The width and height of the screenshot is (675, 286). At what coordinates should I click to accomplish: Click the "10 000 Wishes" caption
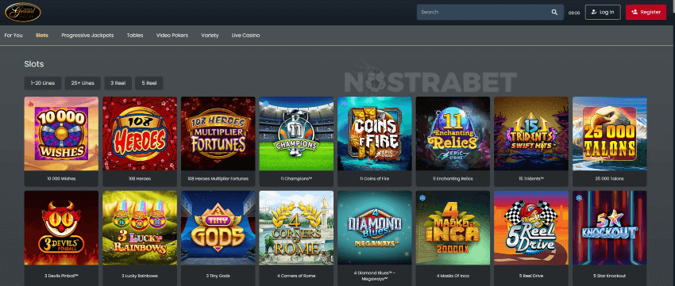point(61,178)
